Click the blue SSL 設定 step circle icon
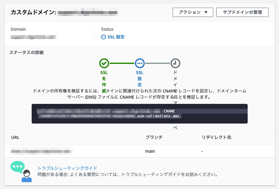Viewport: 279px width, 189px height. pos(140,63)
